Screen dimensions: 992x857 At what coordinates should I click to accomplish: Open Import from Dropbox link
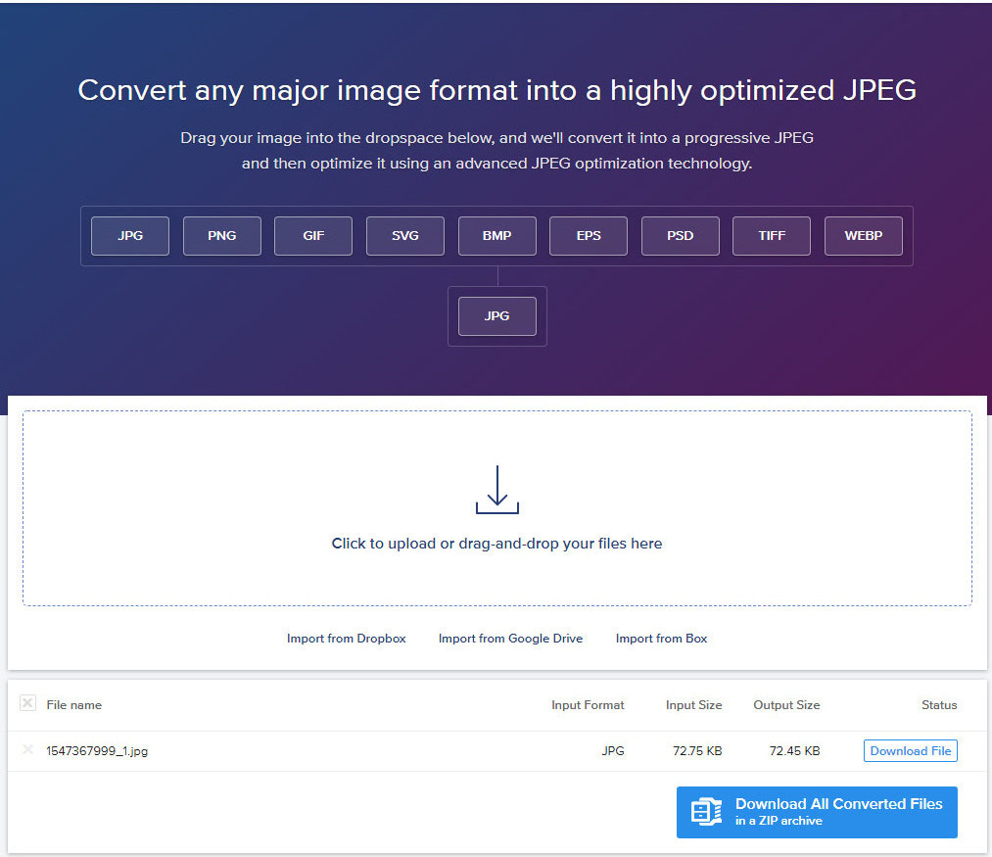coord(346,639)
